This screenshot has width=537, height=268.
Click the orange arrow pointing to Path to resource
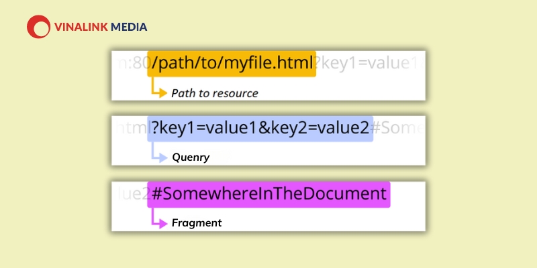pyautogui.click(x=159, y=88)
